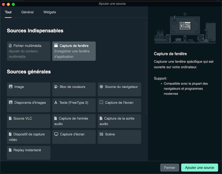
Task: Click the Fermer button
Action: click(x=170, y=168)
